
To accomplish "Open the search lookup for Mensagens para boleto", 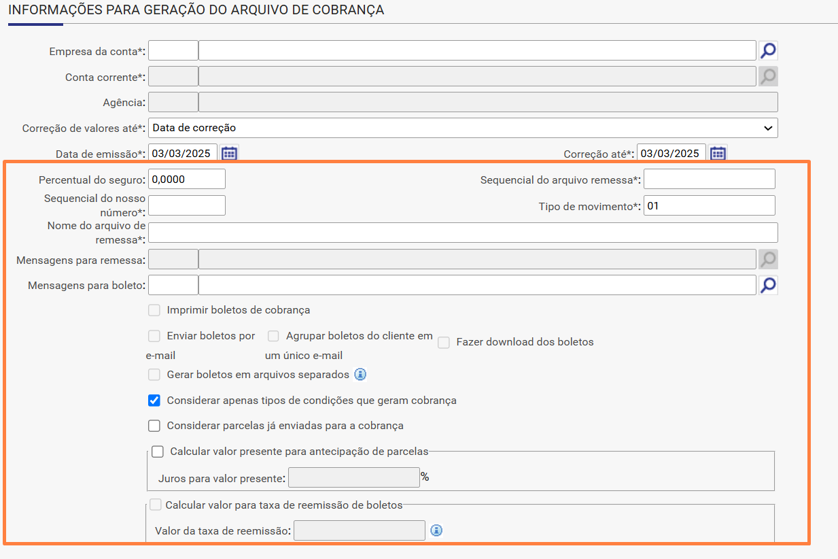I will (768, 285).
